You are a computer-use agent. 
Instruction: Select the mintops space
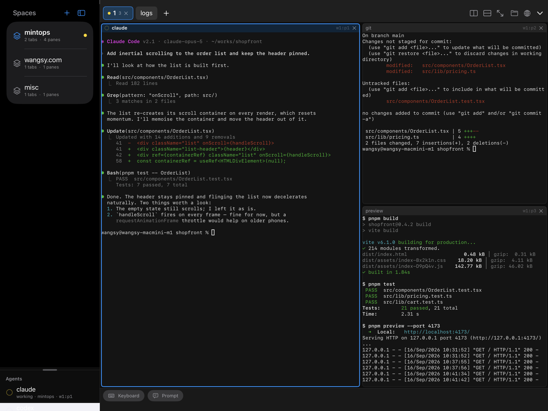pyautogui.click(x=50, y=36)
